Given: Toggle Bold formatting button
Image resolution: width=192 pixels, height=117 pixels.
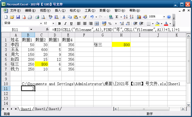Looking at the screenshot, I should (x=59, y=24).
